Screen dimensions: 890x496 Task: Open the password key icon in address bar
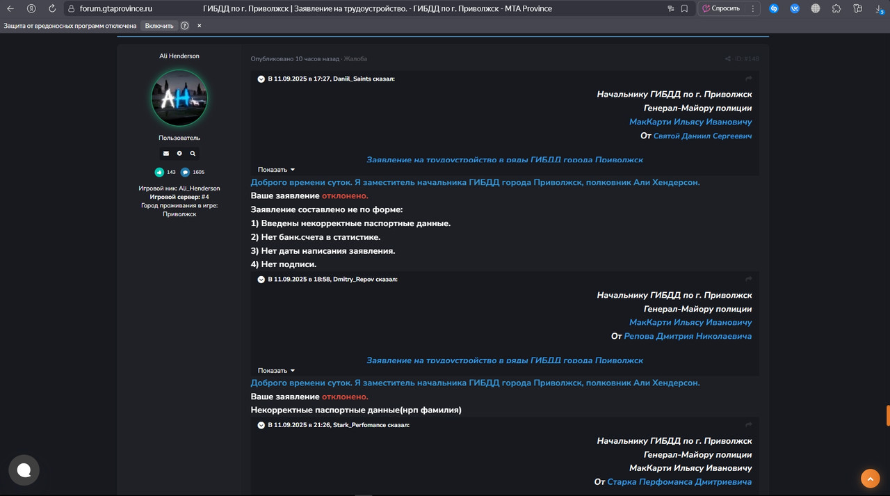670,8
